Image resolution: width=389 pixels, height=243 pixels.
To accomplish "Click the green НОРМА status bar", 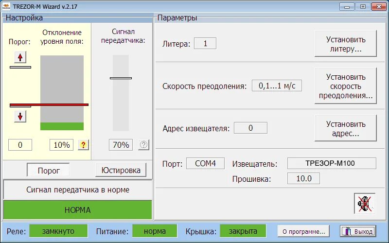I will (78, 210).
